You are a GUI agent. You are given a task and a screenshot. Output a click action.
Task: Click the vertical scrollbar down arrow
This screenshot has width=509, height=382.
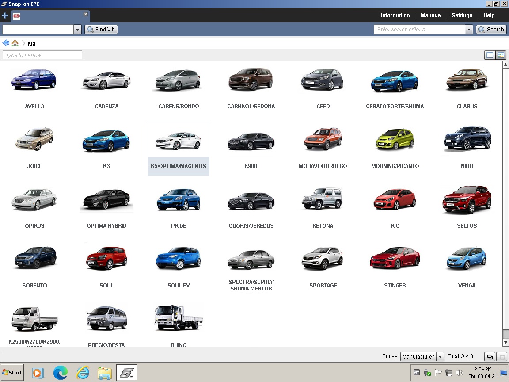pyautogui.click(x=505, y=343)
